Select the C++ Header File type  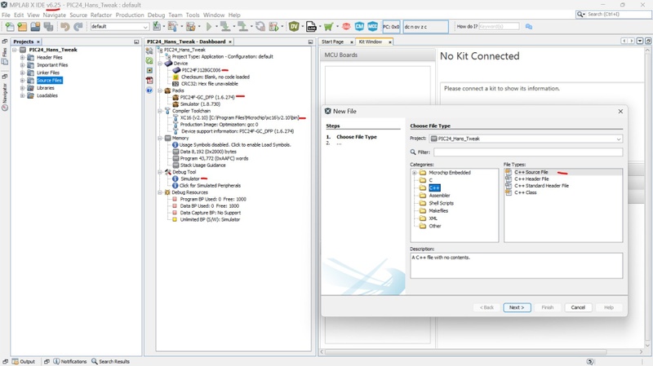point(531,179)
